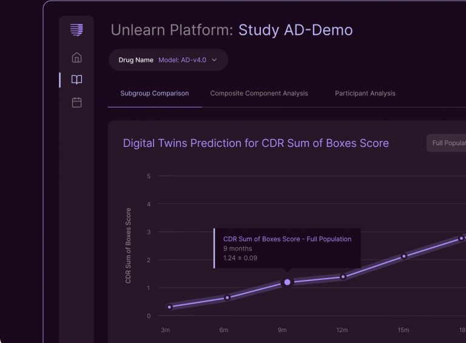Click the '9m' x-axis label
The height and width of the screenshot is (343, 466).
tap(282, 330)
